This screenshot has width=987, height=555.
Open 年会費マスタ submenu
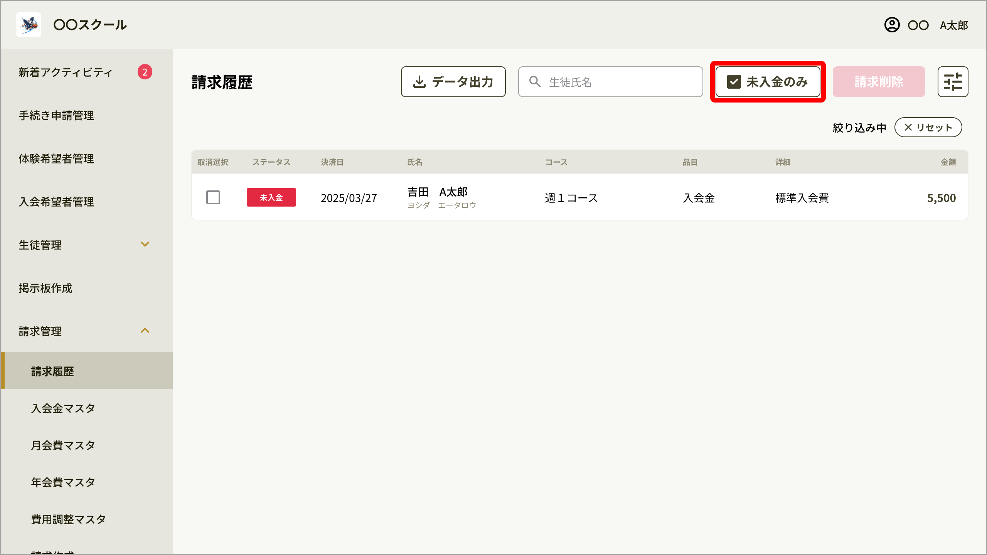click(x=63, y=482)
